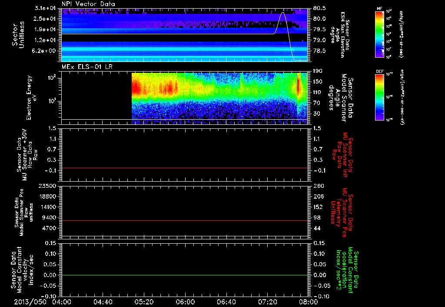Click the 78.5 sun elevation axis value
This screenshot has width=445, height=307.
[319, 51]
